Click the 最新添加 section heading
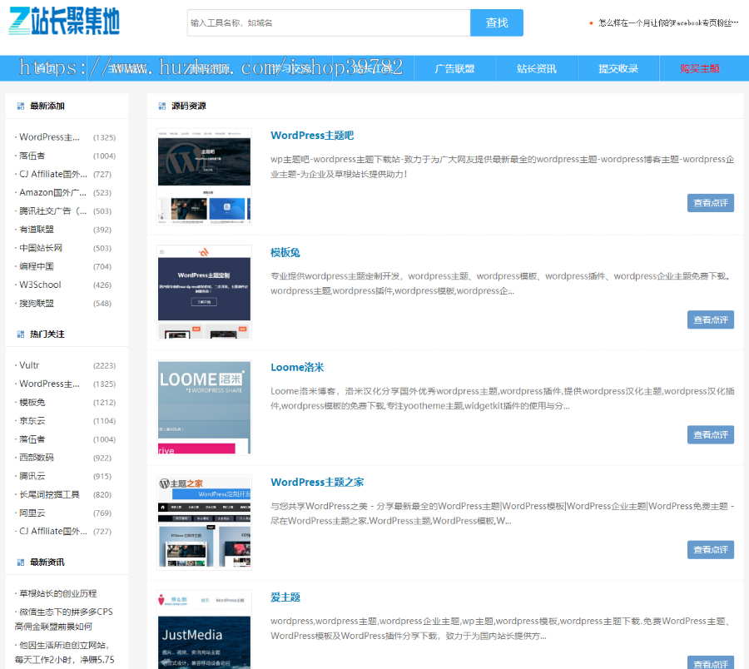749x669 pixels. click(x=47, y=106)
